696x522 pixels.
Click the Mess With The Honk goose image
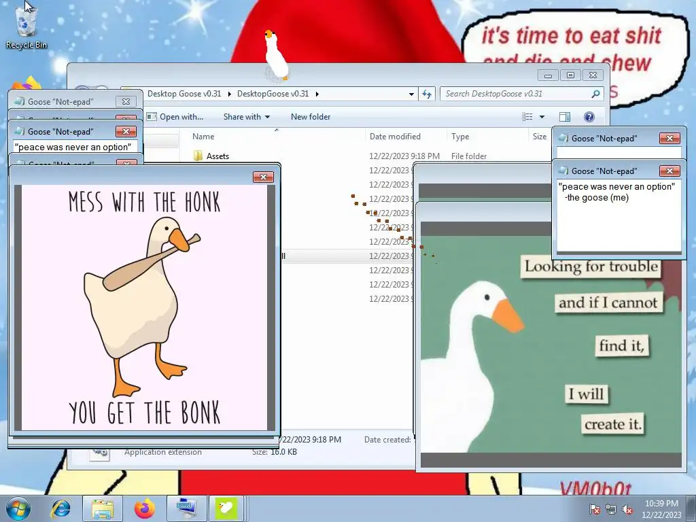[144, 308]
